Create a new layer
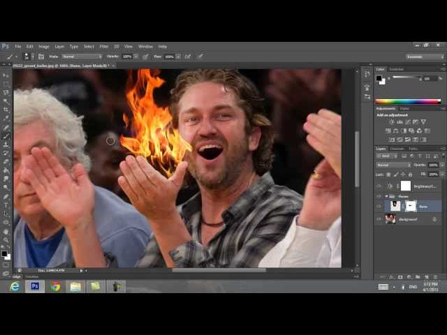This screenshot has height=335, width=447. pos(427,277)
